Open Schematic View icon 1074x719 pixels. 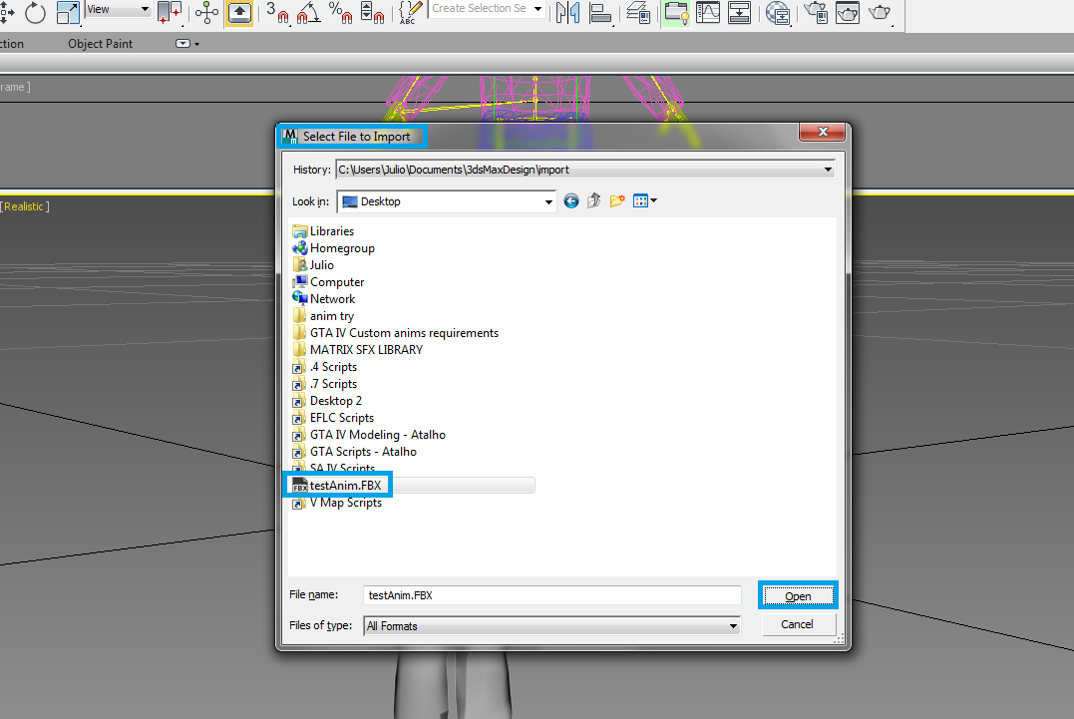(x=740, y=12)
